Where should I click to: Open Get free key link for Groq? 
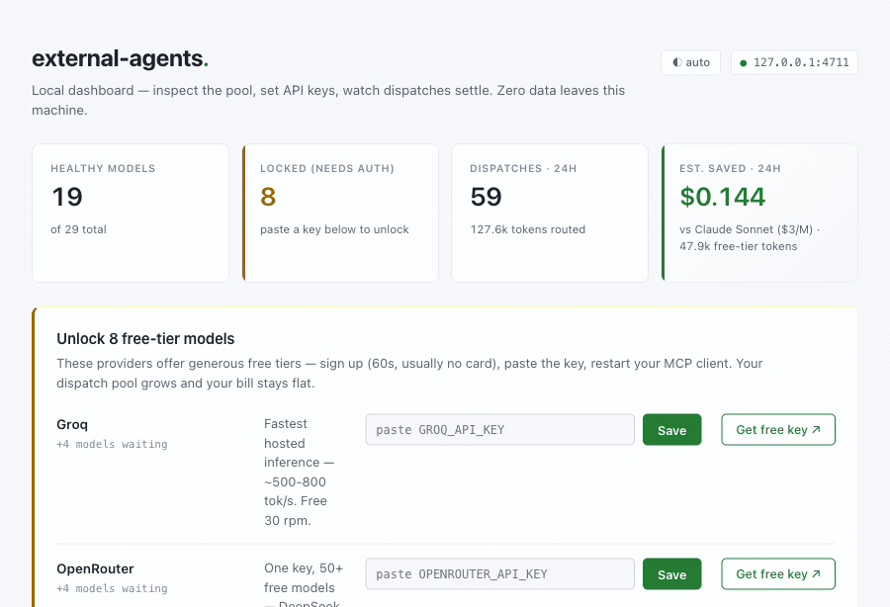coord(778,429)
